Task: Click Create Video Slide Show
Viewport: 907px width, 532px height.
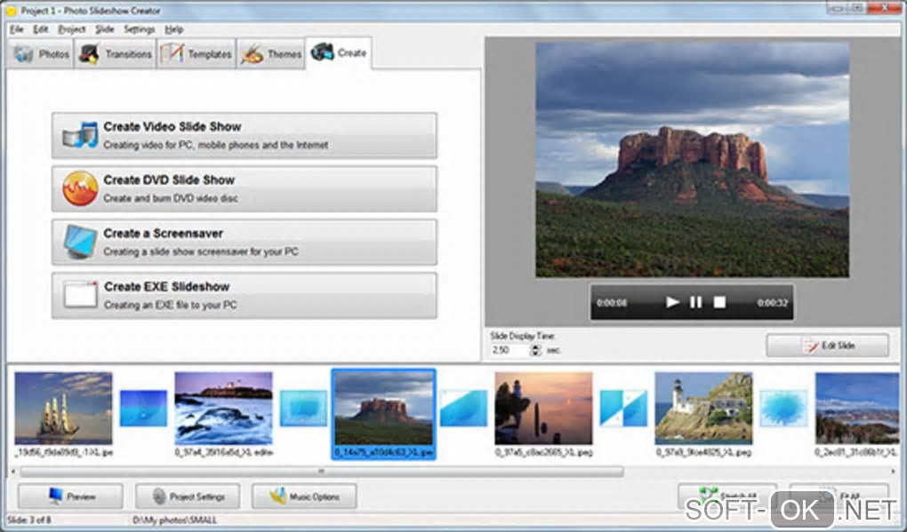Action: tap(245, 135)
